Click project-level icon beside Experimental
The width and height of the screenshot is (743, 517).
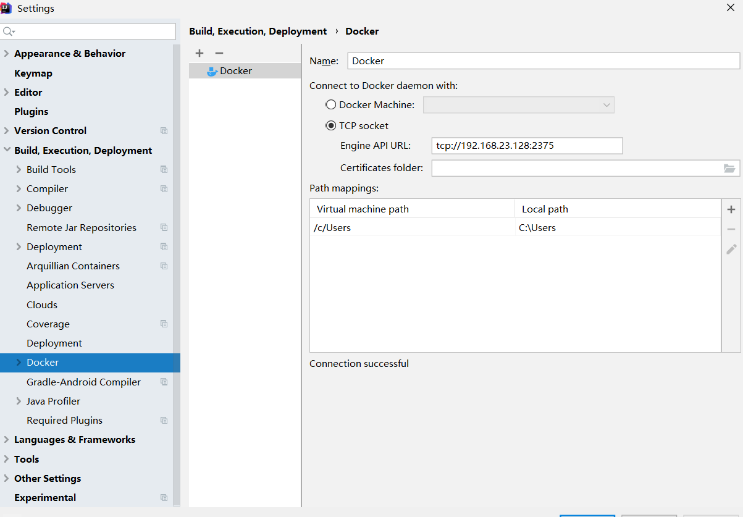click(x=164, y=497)
